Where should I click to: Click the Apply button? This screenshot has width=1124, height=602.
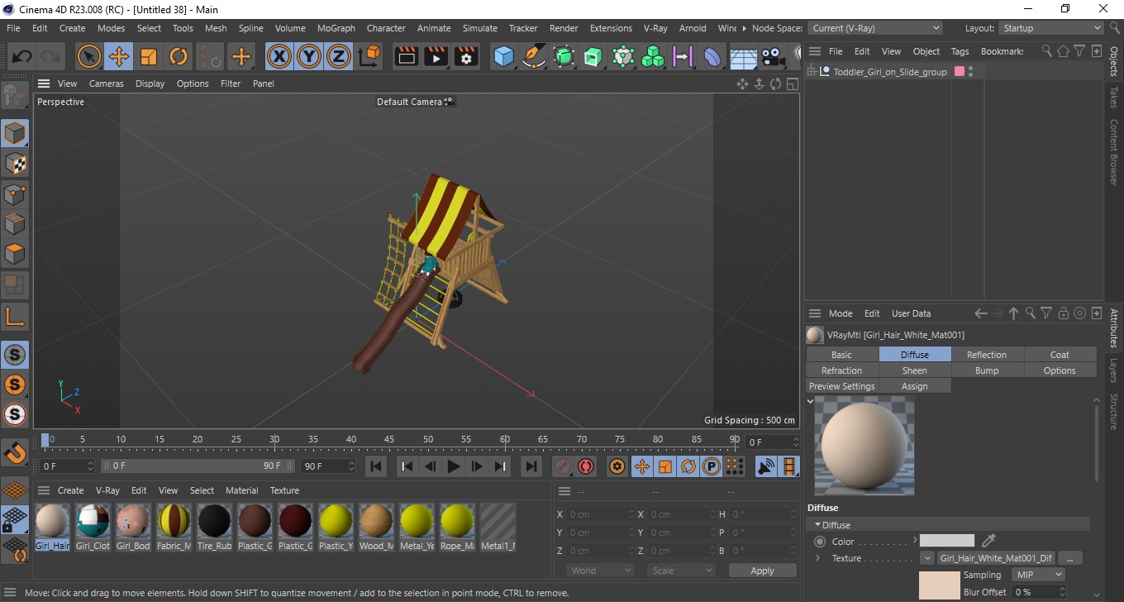pos(762,571)
